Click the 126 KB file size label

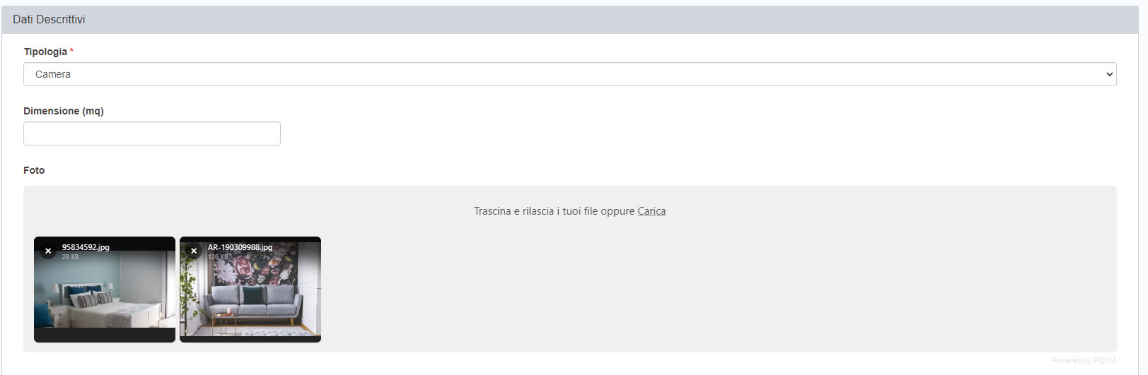coord(218,257)
